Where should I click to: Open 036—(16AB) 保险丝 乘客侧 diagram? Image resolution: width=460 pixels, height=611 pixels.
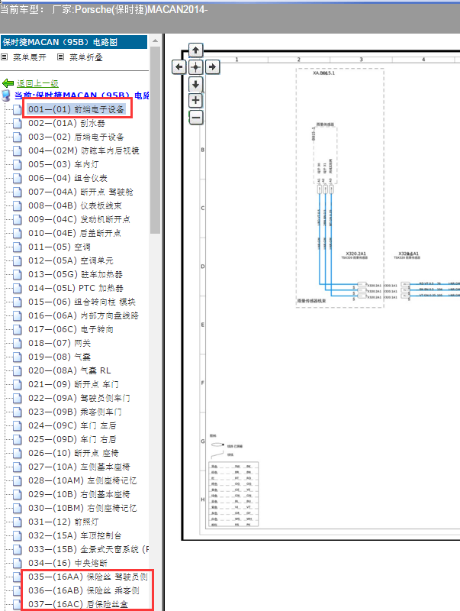[84, 590]
